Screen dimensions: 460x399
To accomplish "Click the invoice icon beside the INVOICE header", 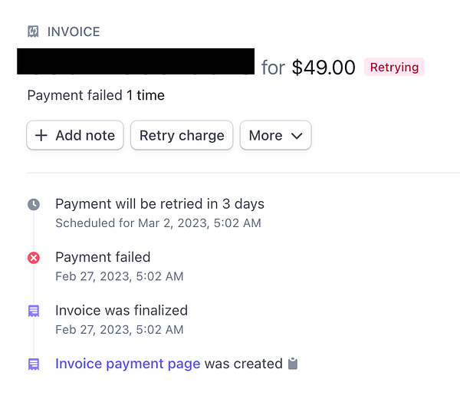I will click(33, 31).
